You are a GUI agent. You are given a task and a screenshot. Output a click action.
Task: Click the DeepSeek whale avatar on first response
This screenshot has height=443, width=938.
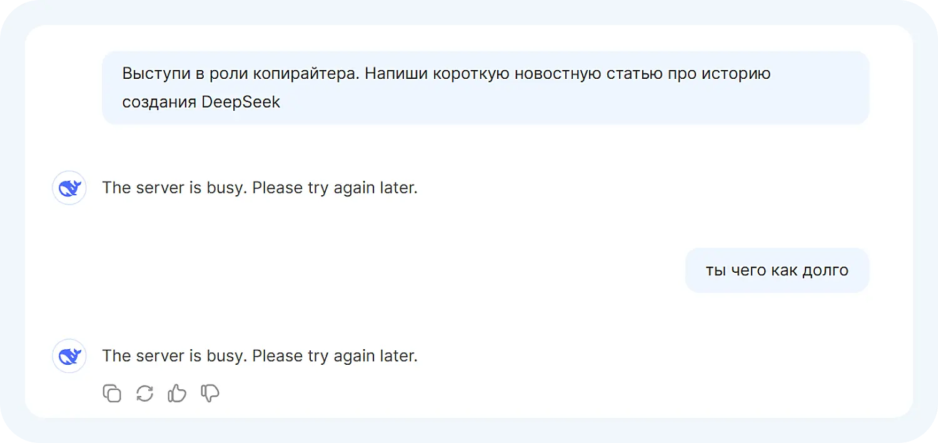69,188
